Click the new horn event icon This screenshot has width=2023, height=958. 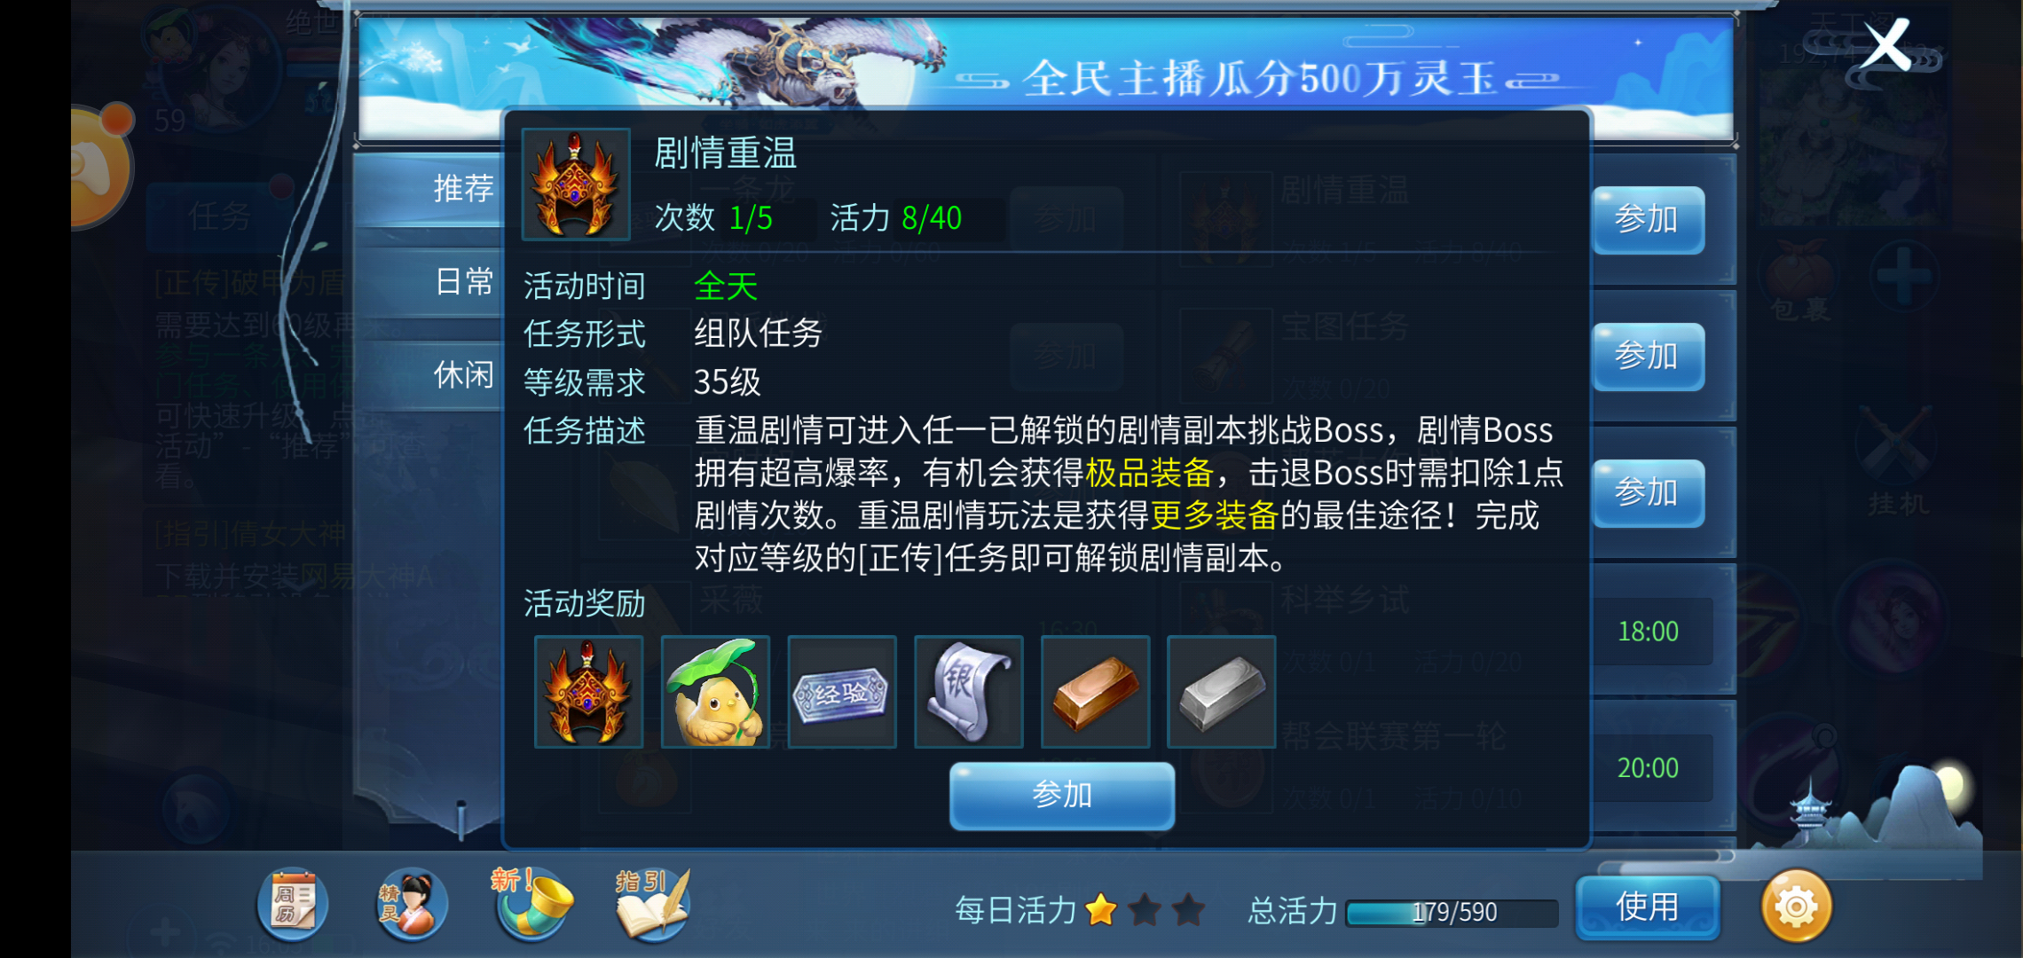click(x=532, y=903)
